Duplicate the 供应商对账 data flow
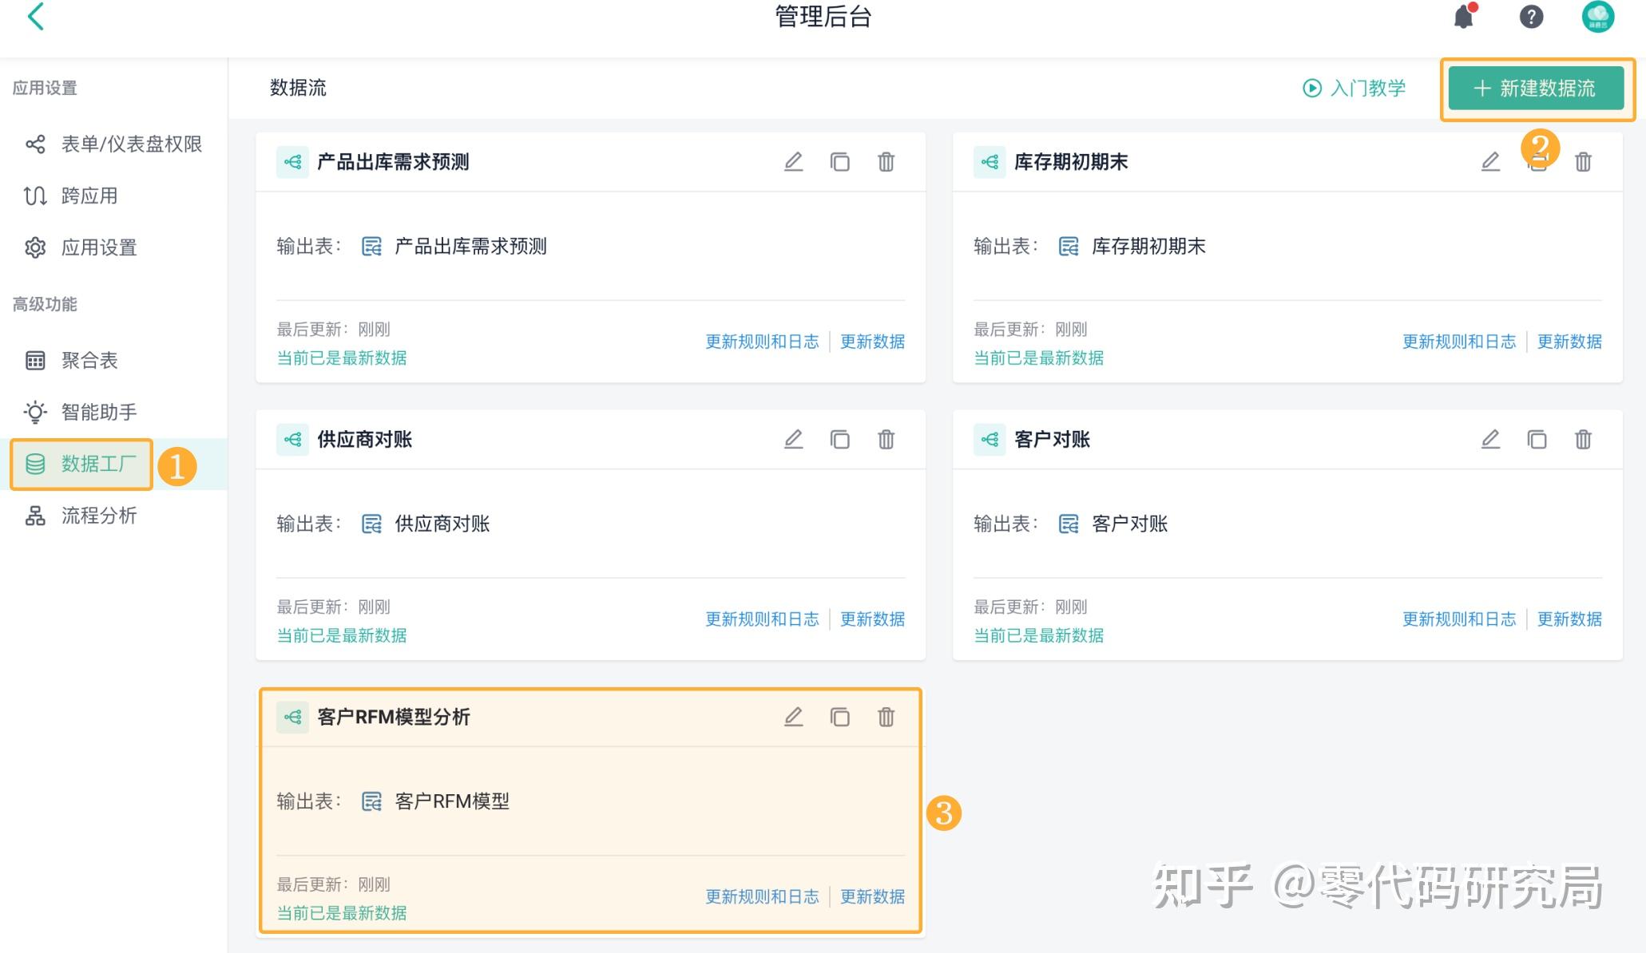Viewport: 1646px width, 953px height. coord(839,439)
